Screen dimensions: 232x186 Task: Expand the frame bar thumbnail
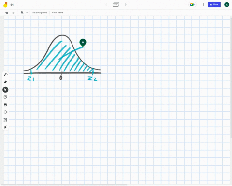[116, 5]
